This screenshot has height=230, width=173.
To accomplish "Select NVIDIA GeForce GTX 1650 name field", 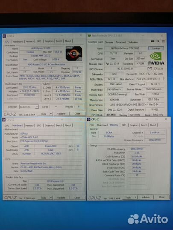I will [125, 48].
